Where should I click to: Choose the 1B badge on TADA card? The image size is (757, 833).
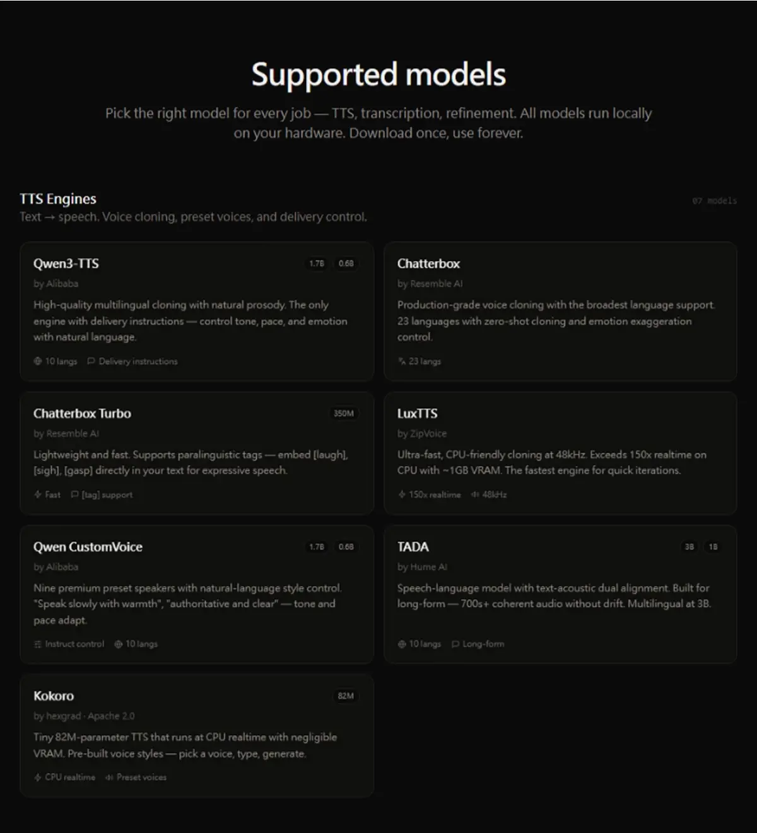[x=713, y=547]
